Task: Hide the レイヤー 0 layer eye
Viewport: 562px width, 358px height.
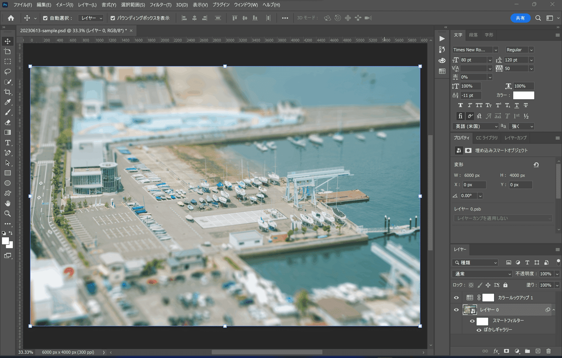Action: click(x=457, y=310)
